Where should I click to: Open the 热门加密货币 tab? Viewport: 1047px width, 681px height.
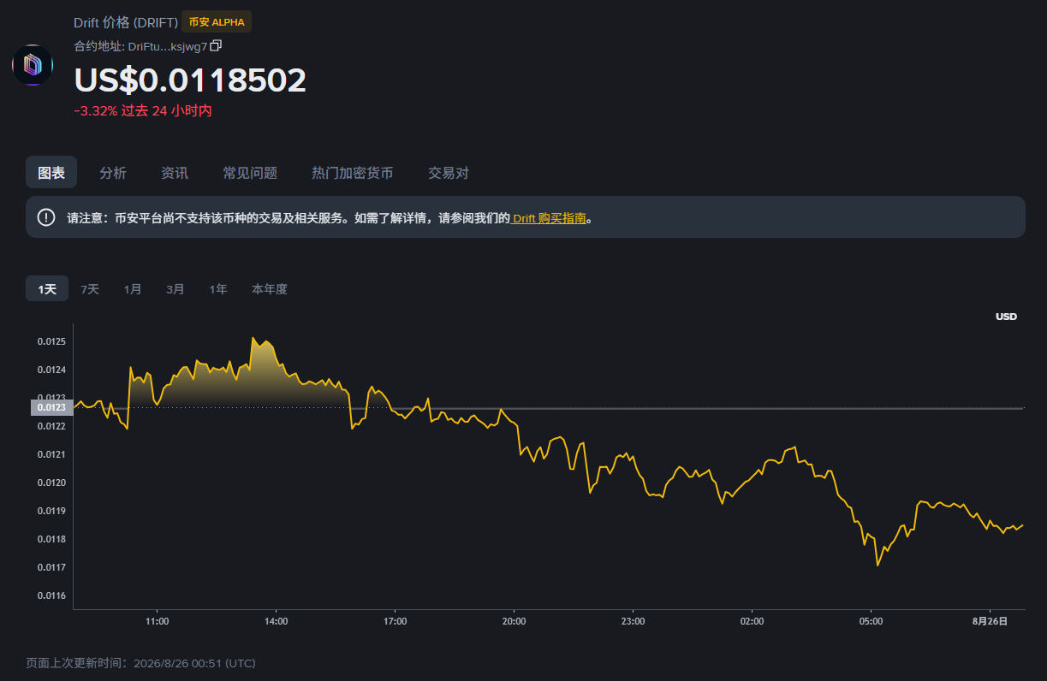point(353,173)
